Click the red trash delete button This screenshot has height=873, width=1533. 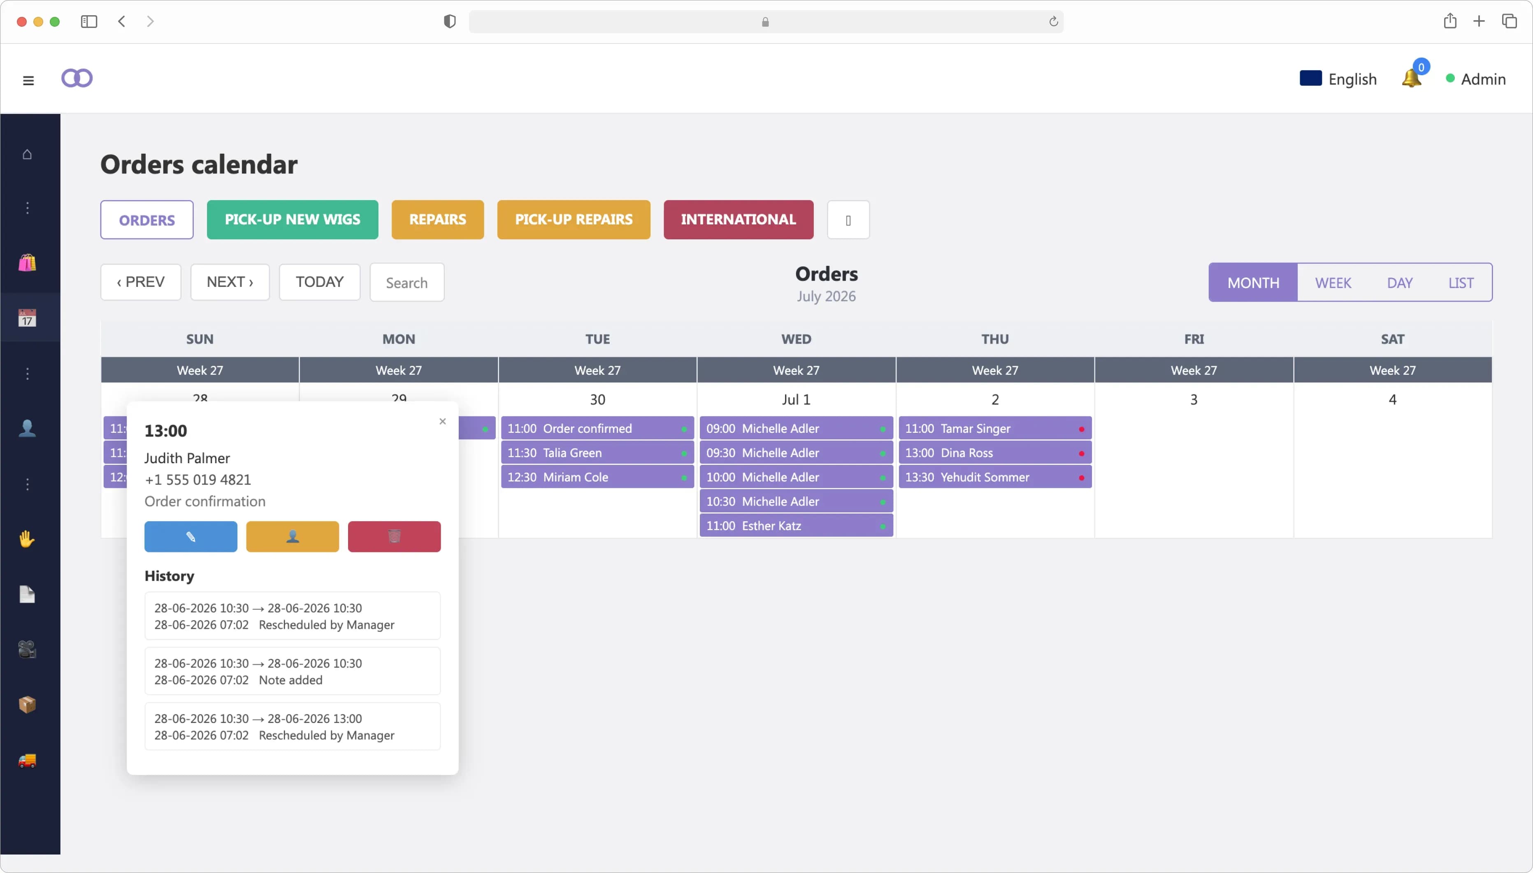click(394, 537)
